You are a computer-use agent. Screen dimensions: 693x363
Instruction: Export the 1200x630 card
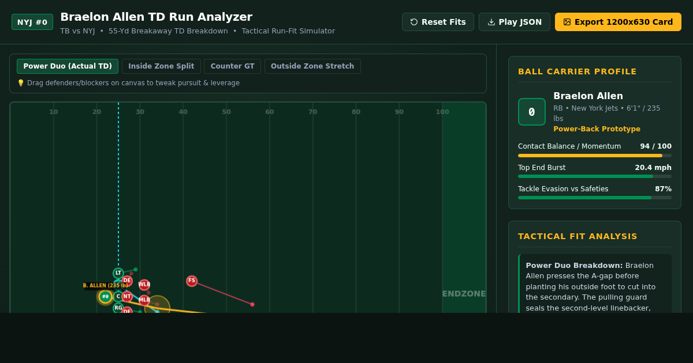(618, 22)
